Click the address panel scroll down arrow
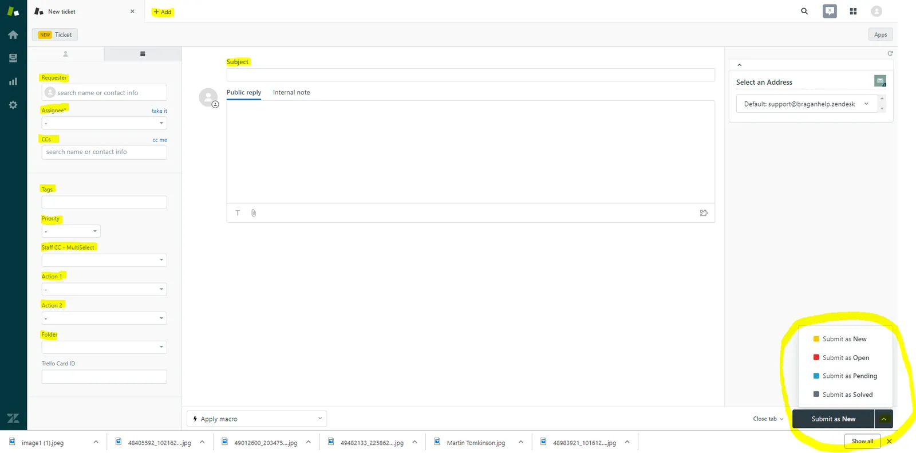Image resolution: width=916 pixels, height=453 pixels. pyautogui.click(x=882, y=109)
